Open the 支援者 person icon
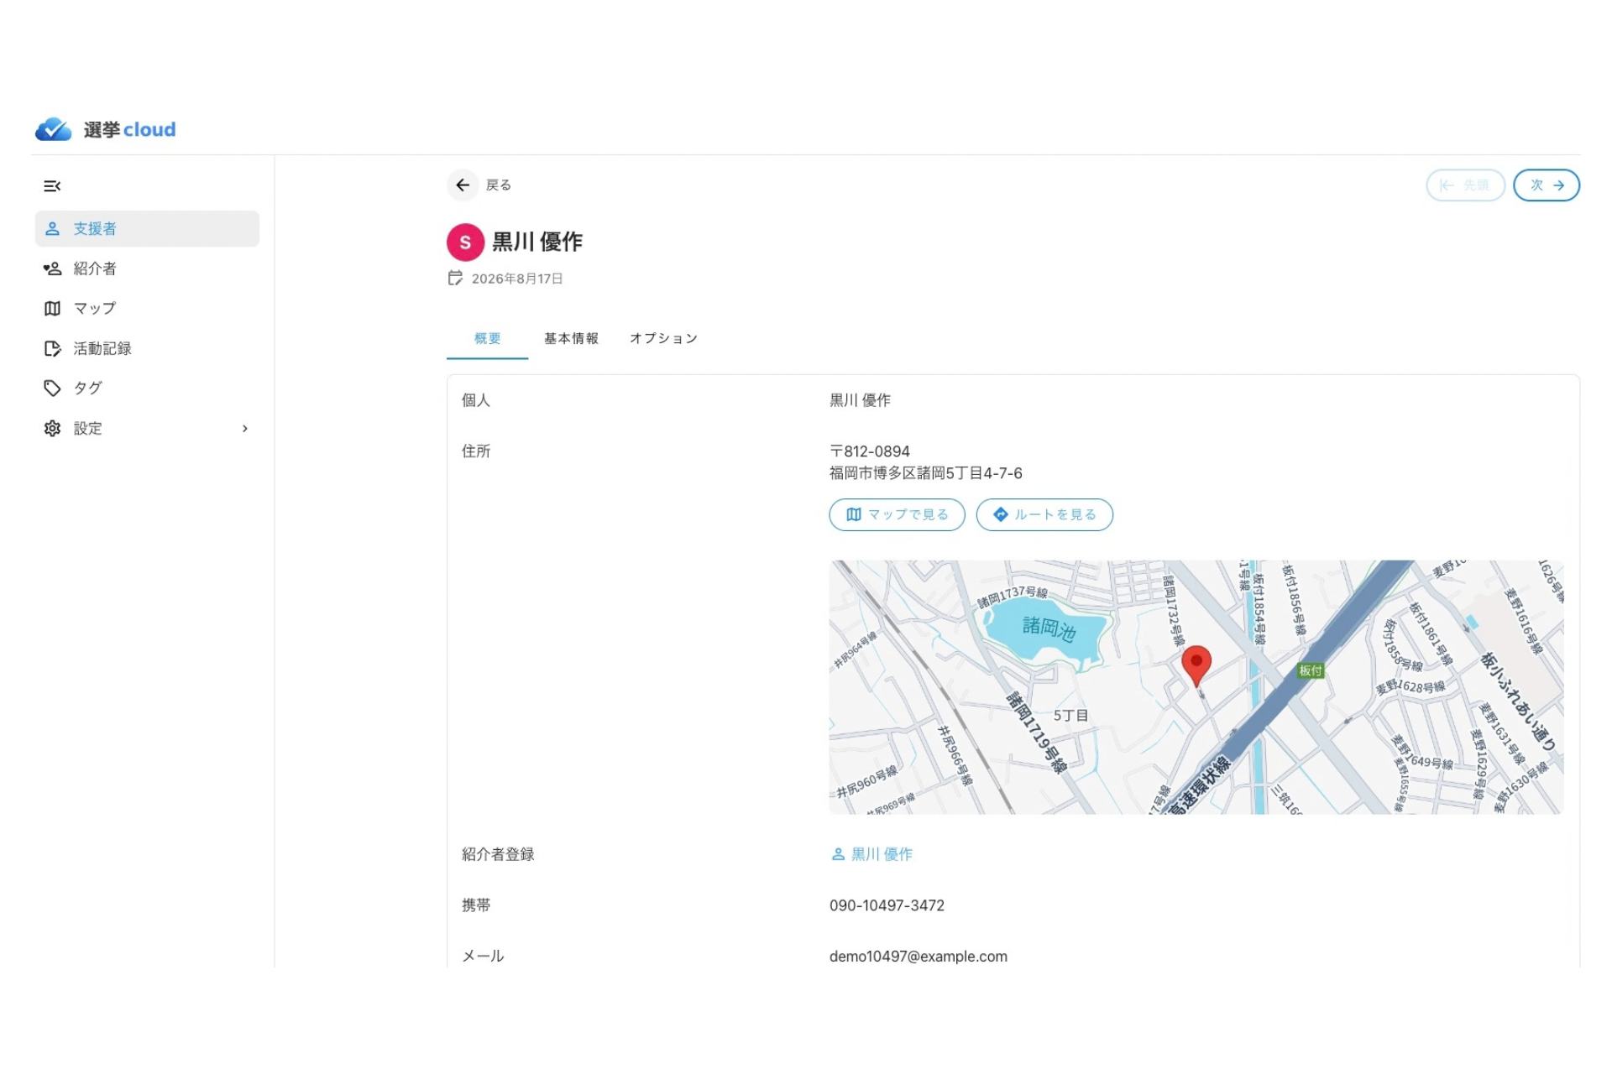The width and height of the screenshot is (1612, 1074). tap(52, 229)
